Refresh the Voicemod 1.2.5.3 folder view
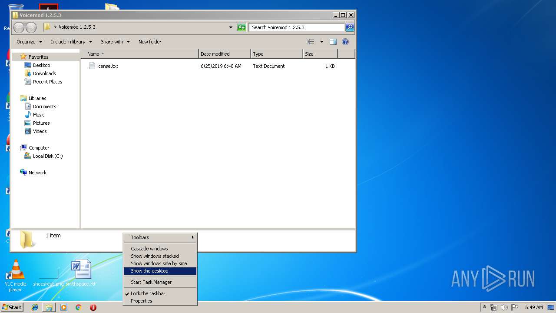Image resolution: width=556 pixels, height=313 pixels. (x=242, y=27)
